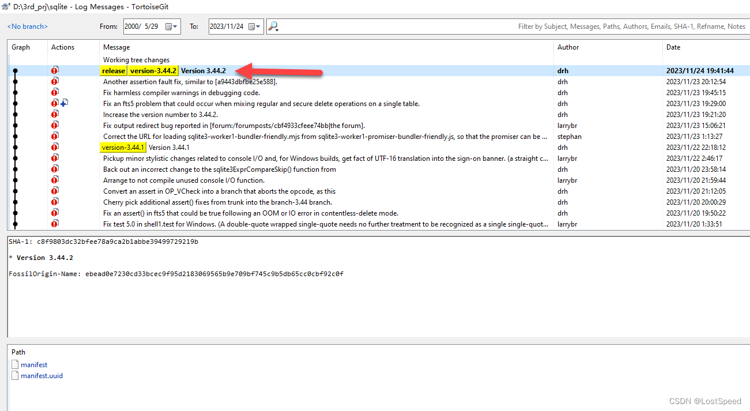Image resolution: width=750 pixels, height=411 pixels.
Task: Click the modified-files icon on the version-3.44.1 commit row
Action: [x=55, y=147]
